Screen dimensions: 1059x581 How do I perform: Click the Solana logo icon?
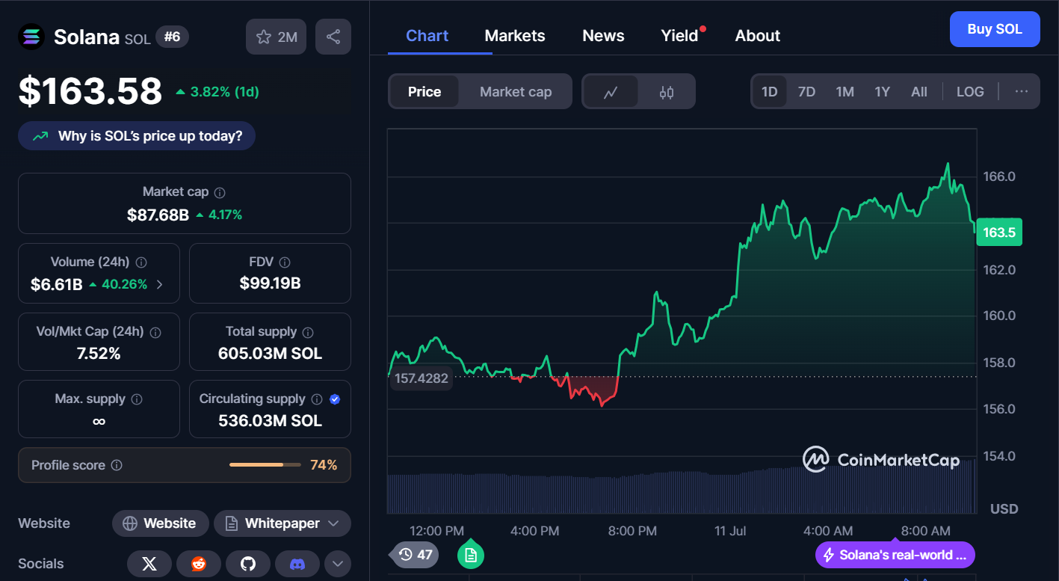click(31, 37)
